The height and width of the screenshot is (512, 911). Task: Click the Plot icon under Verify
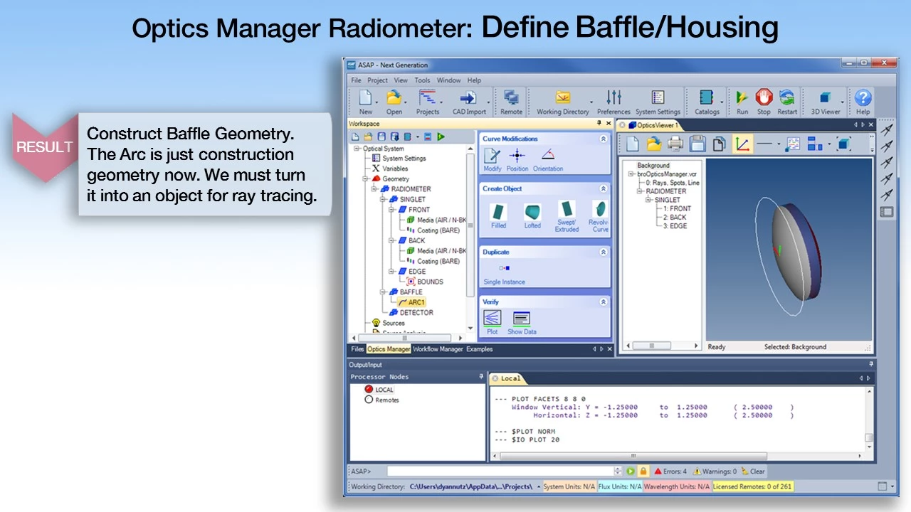point(492,321)
